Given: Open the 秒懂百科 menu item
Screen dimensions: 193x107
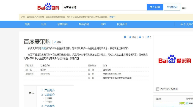Looking at the screenshot, I should (62, 24).
